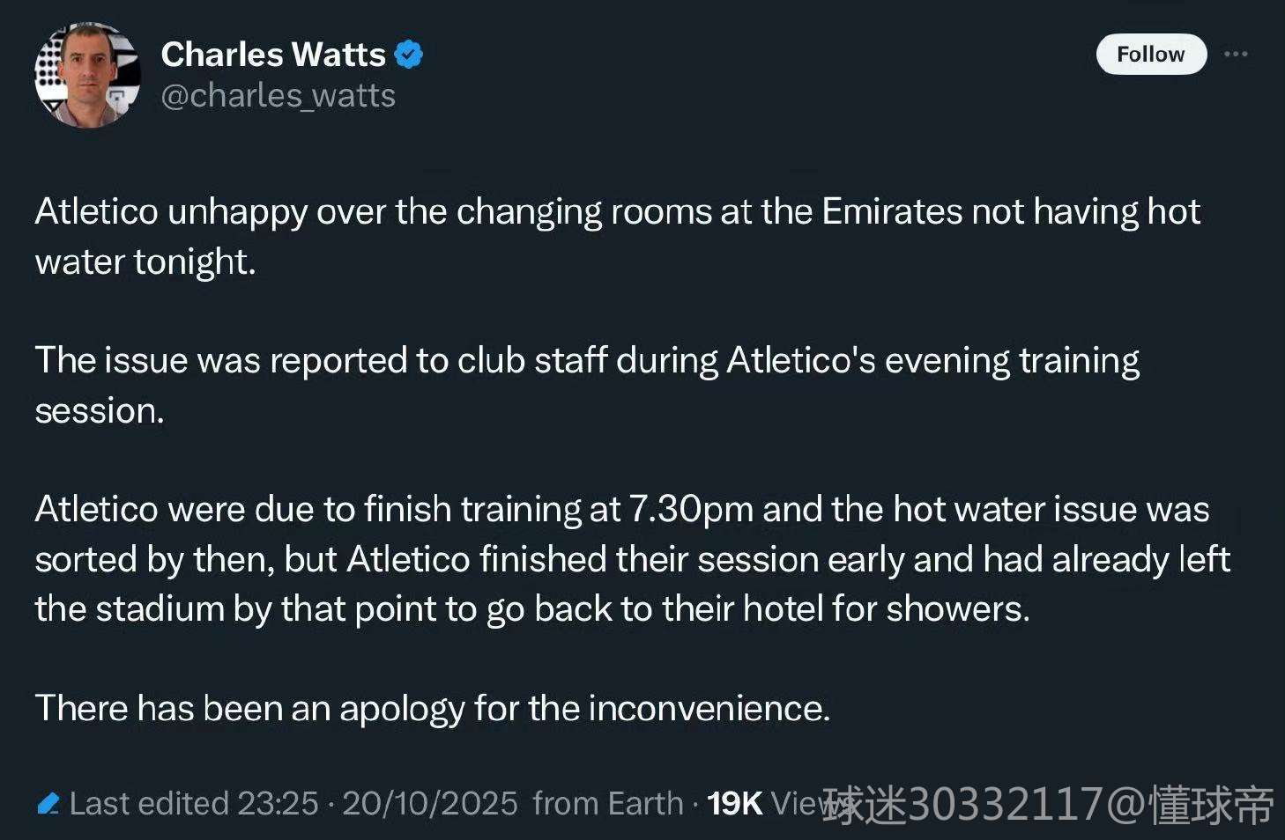Image resolution: width=1285 pixels, height=840 pixels.
Task: Open the @charles_watts handle link
Action: pyautogui.click(x=279, y=96)
